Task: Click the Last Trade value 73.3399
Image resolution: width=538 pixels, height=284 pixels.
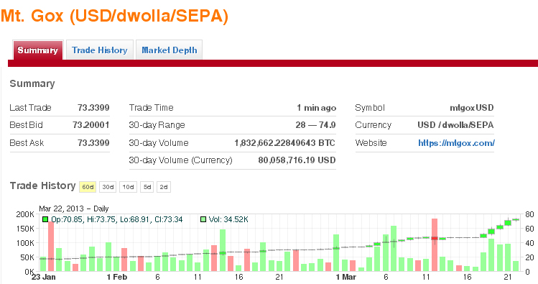Action: [x=93, y=108]
